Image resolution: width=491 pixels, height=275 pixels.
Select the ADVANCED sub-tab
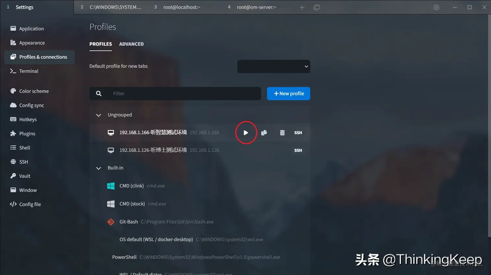click(x=131, y=44)
